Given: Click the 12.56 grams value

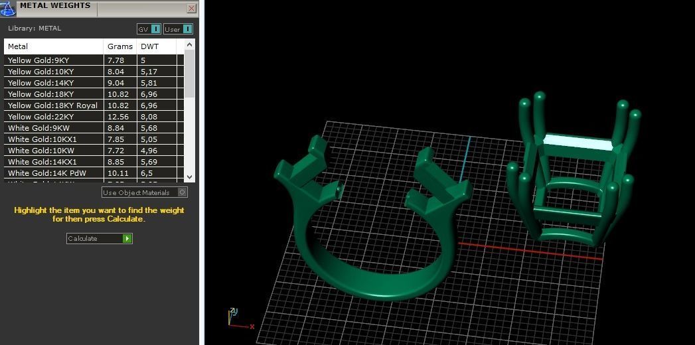Looking at the screenshot, I should click(118, 117).
